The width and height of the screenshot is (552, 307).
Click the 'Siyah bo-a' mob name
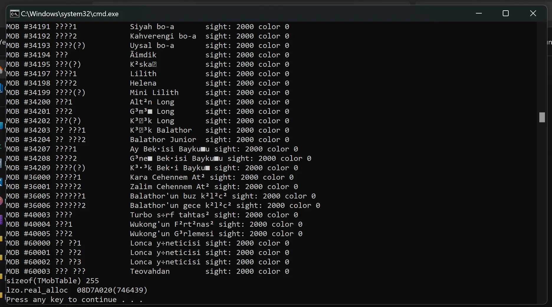pyautogui.click(x=152, y=27)
